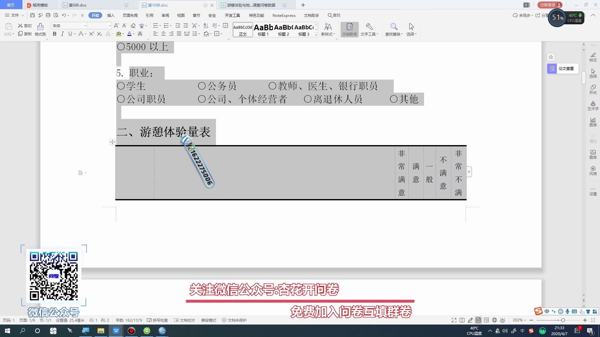Open the Windows Start menu

pos(7,331)
